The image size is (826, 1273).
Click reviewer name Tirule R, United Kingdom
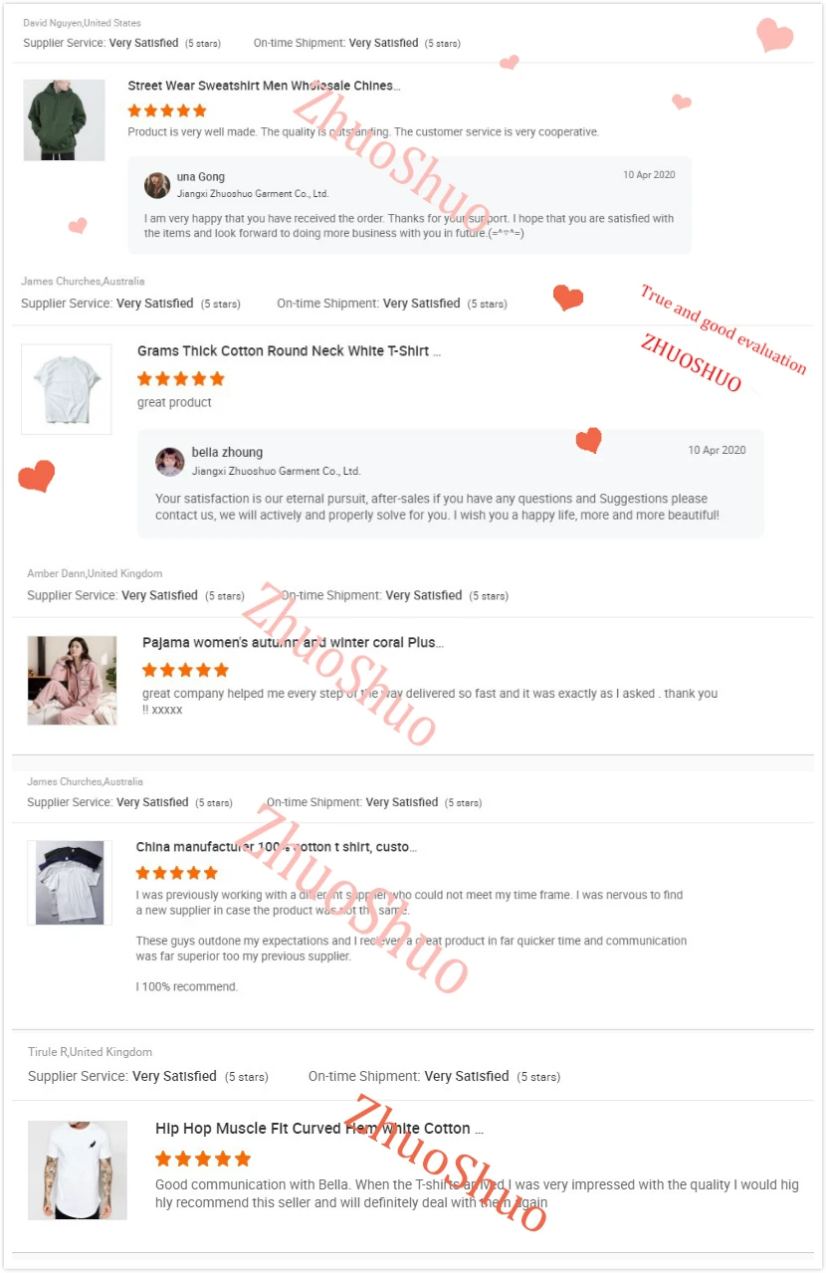[x=90, y=1052]
